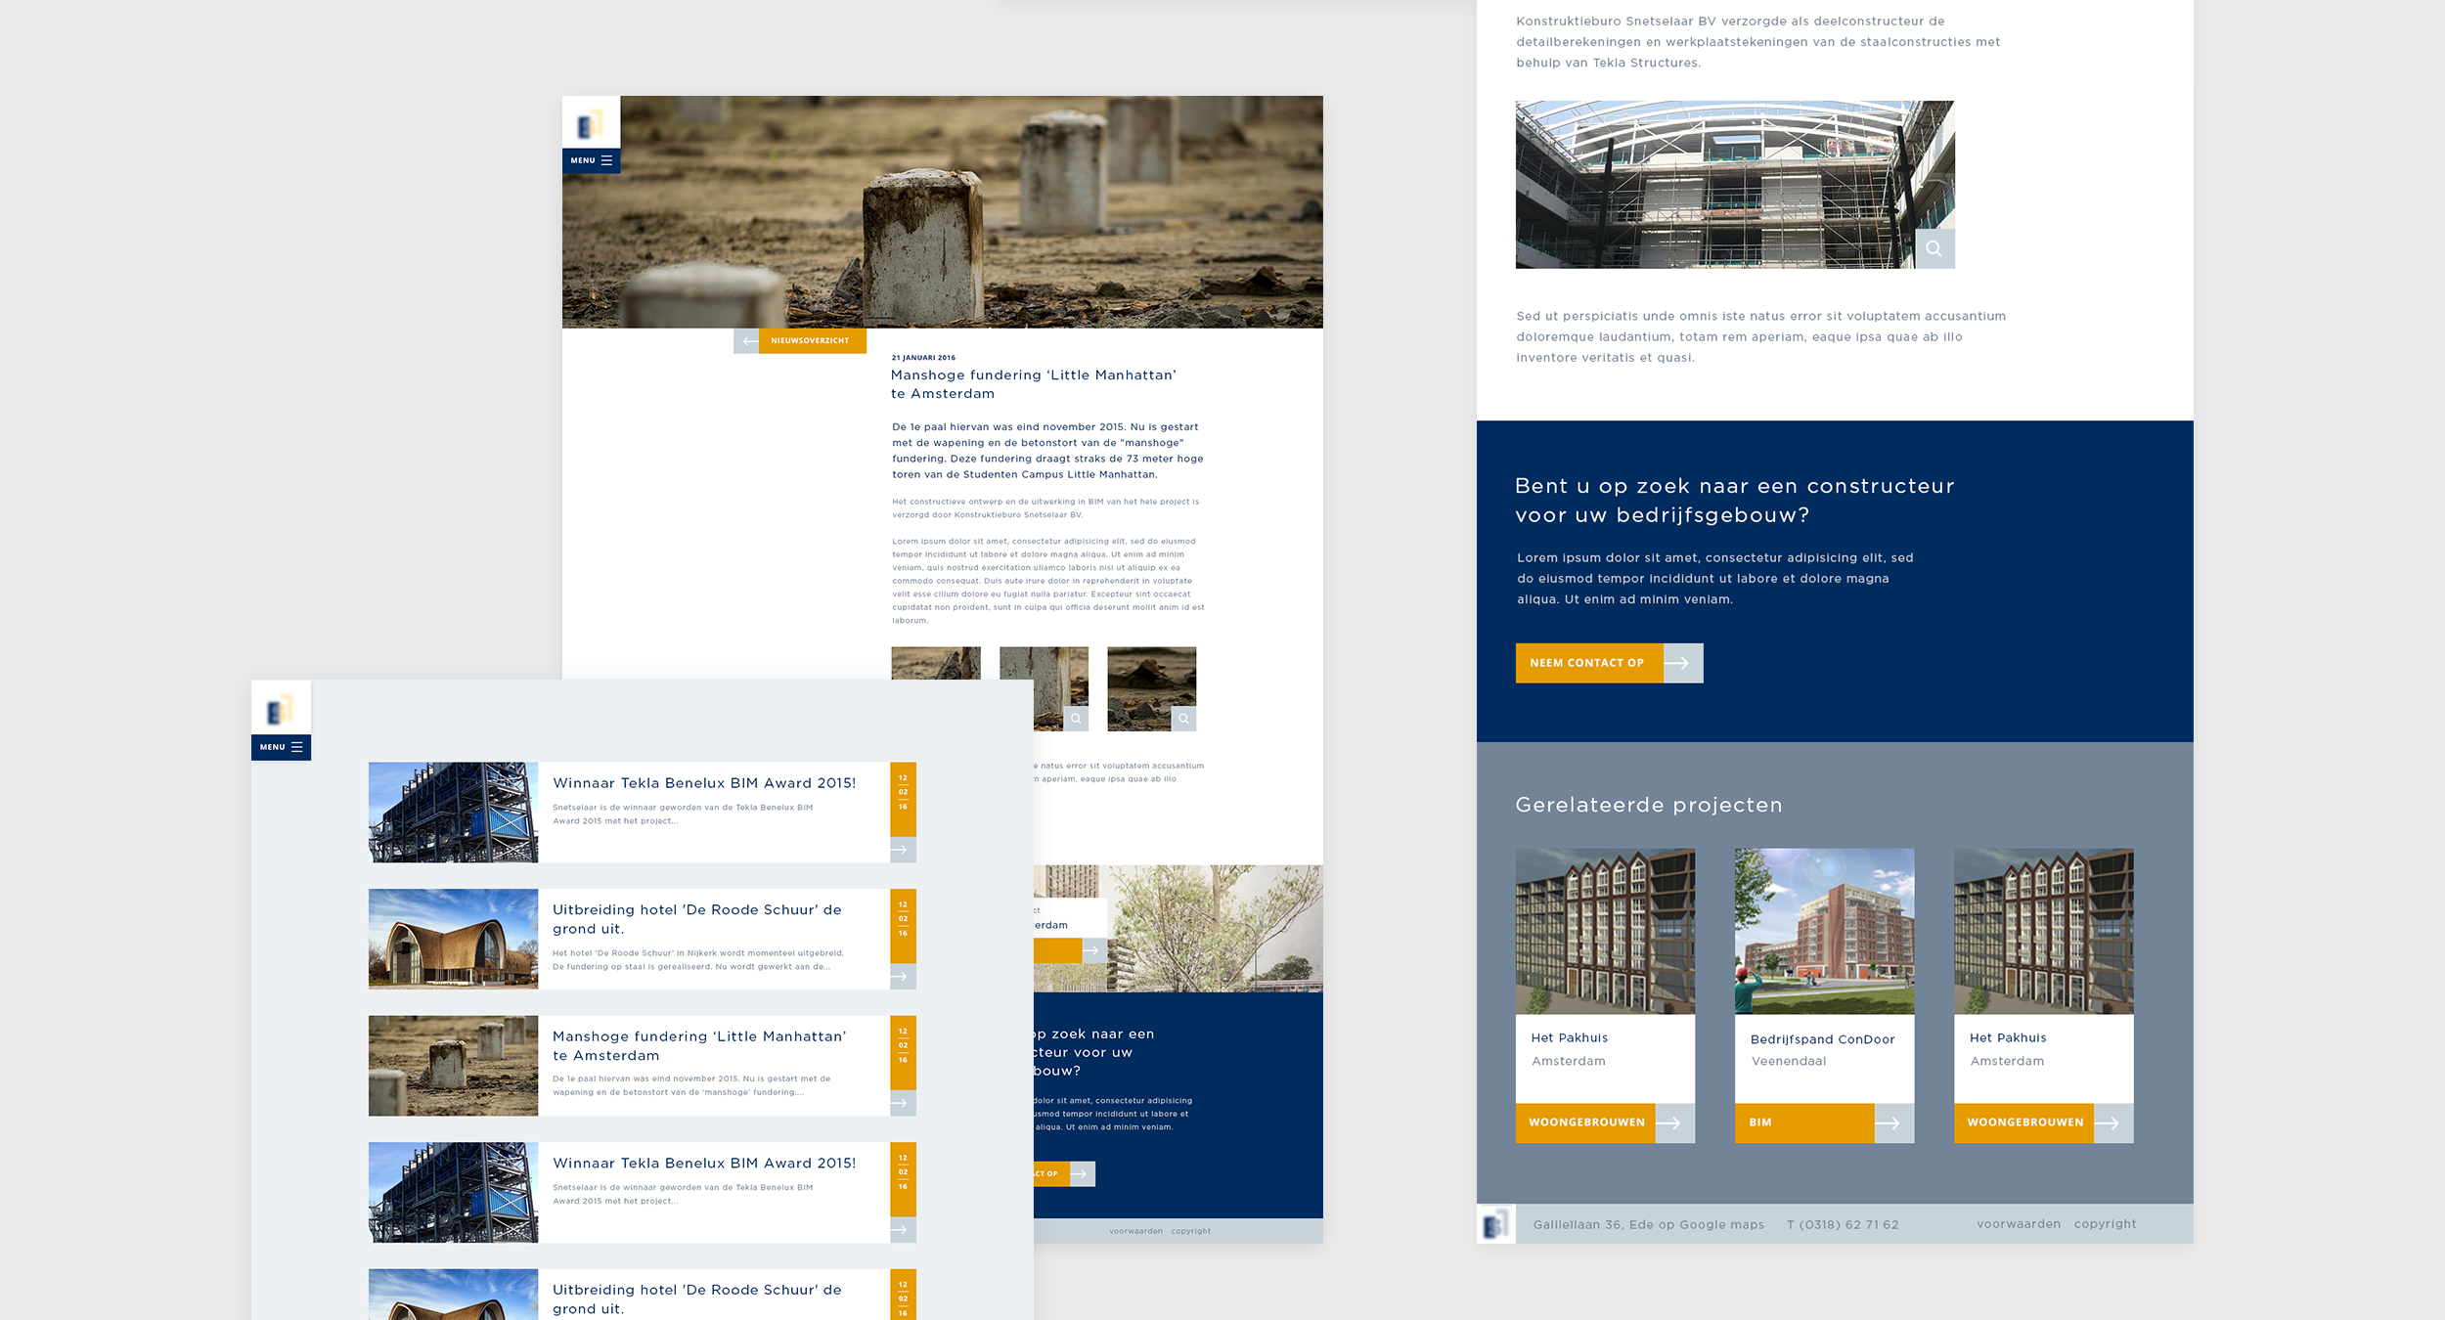This screenshot has width=2445, height=1320.
Task: Open WOONGEBROUWEN tag on first Het Pakhuis card
Action: 1585,1122
